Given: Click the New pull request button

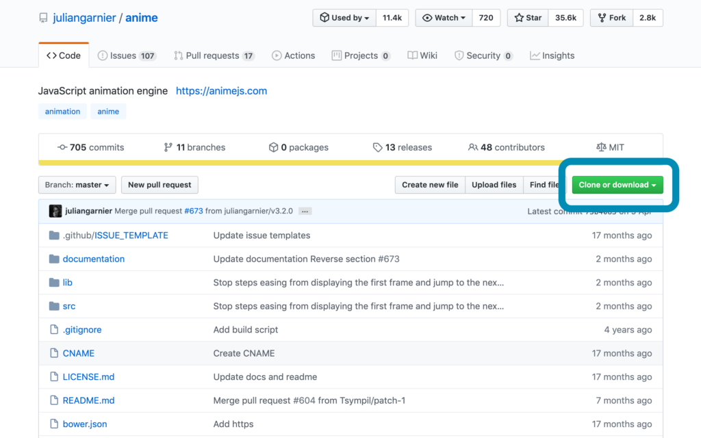Looking at the screenshot, I should coord(160,185).
